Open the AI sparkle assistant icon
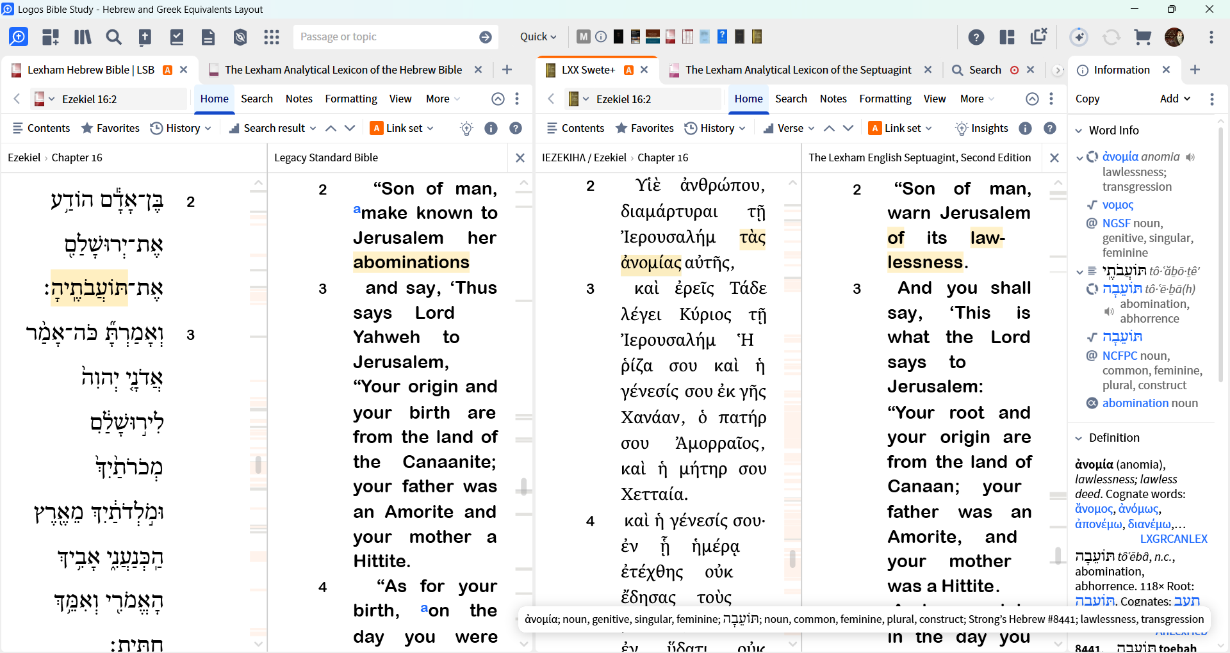This screenshot has height=653, width=1230. pyautogui.click(x=1079, y=37)
